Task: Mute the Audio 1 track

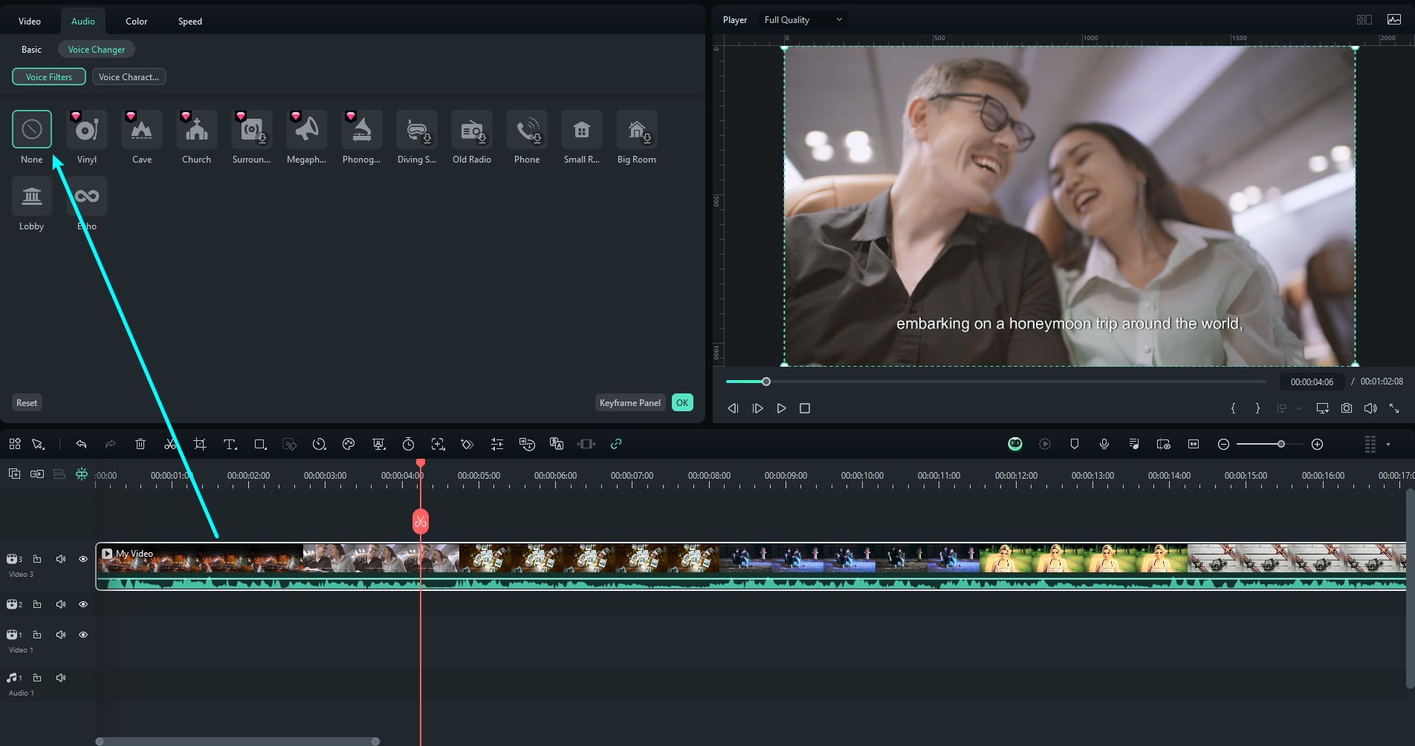Action: coord(61,678)
